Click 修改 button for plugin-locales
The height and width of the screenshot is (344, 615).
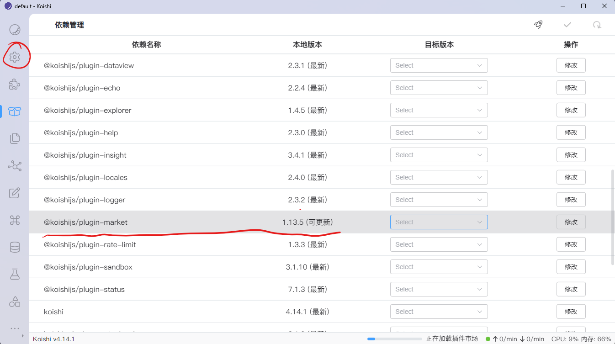[571, 177]
